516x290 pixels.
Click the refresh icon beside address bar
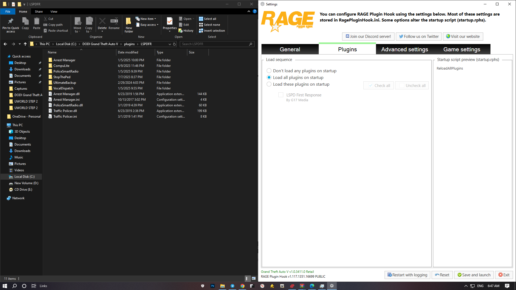pyautogui.click(x=174, y=44)
